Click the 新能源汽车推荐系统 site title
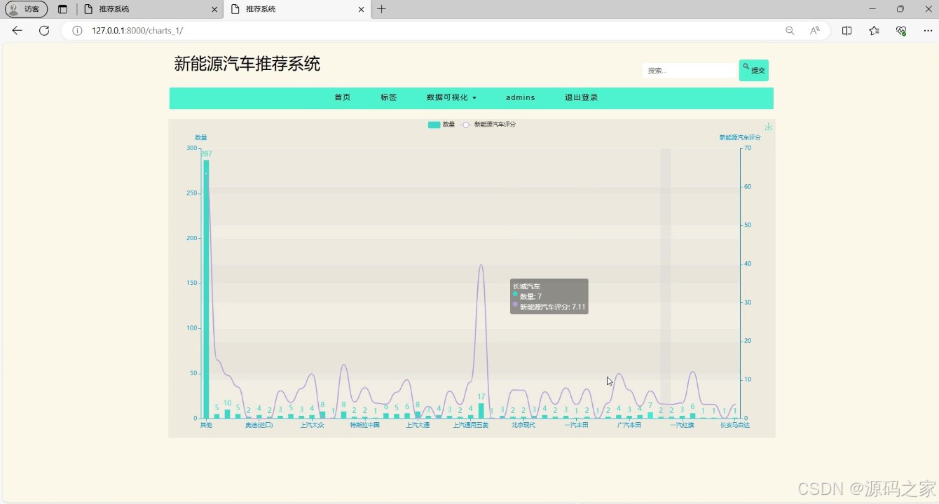This screenshot has width=939, height=504. click(247, 64)
